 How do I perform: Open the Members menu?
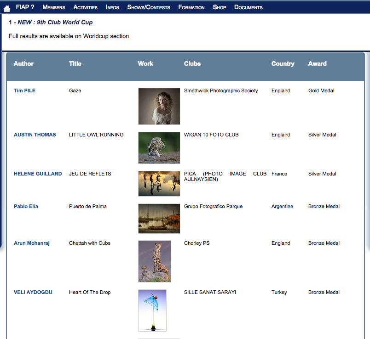point(54,7)
